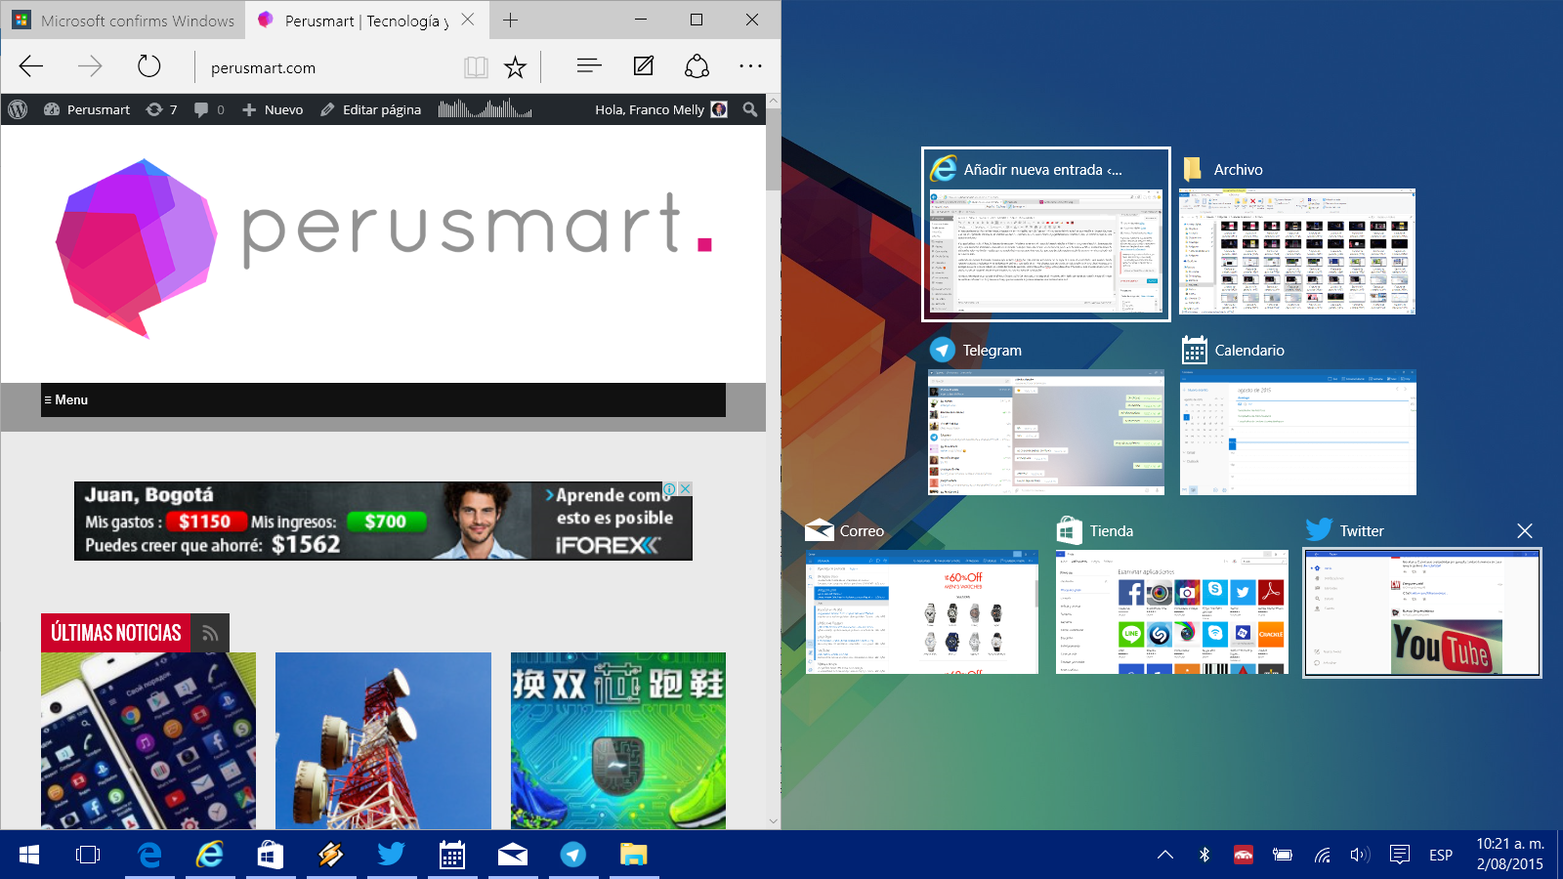This screenshot has width=1563, height=879.
Task: Open Edge More actions menu
Action: point(750,65)
